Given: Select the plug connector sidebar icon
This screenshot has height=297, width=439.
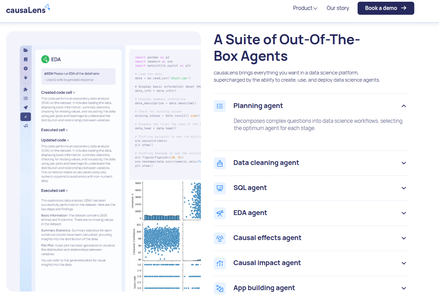Looking at the screenshot, I should pyautogui.click(x=25, y=78).
